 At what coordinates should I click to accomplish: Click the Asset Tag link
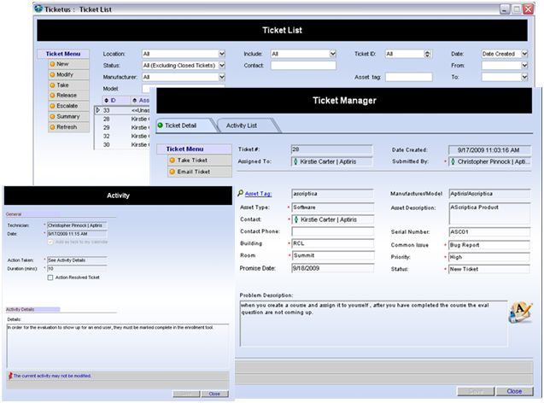258,194
